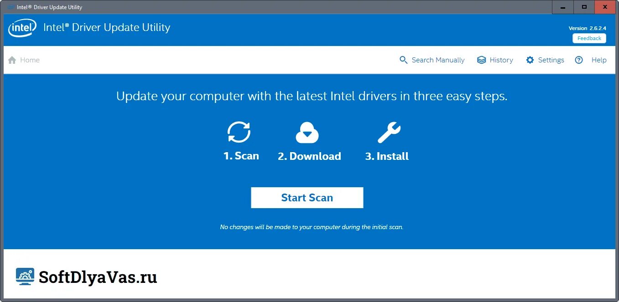
Task: Close the Driver Update Utility window
Action: (605, 7)
